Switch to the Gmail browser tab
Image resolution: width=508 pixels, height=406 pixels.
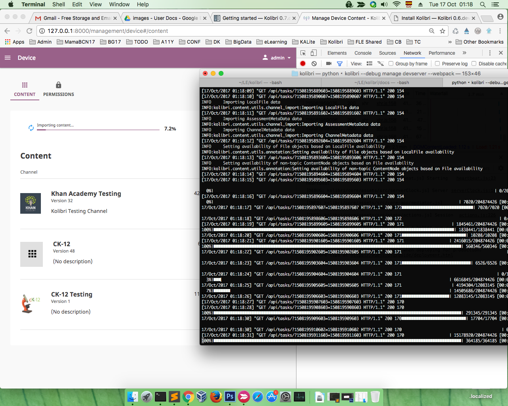pos(75,18)
